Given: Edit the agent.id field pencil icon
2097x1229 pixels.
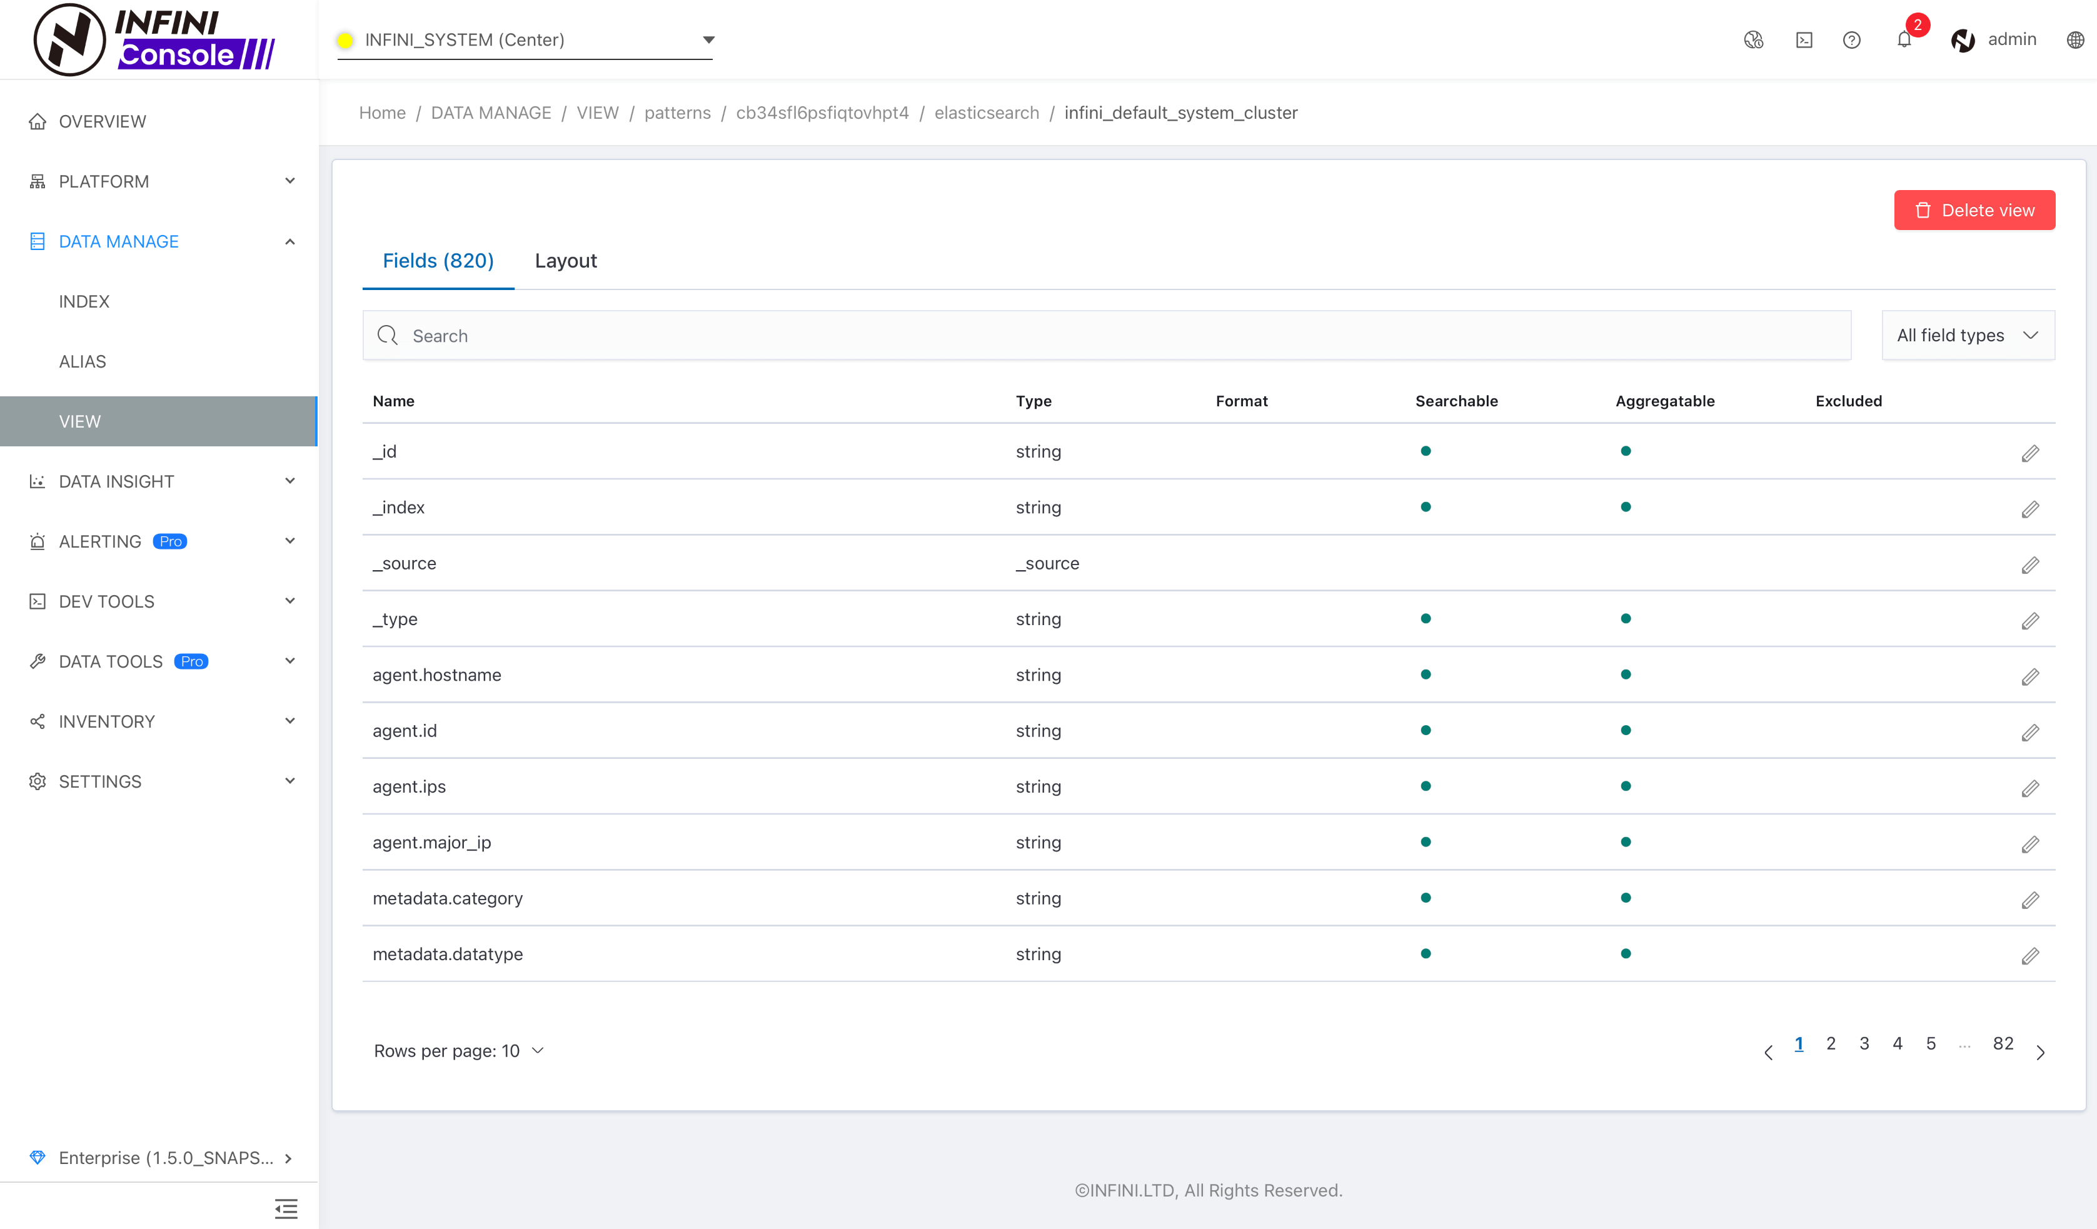Looking at the screenshot, I should [2031, 732].
